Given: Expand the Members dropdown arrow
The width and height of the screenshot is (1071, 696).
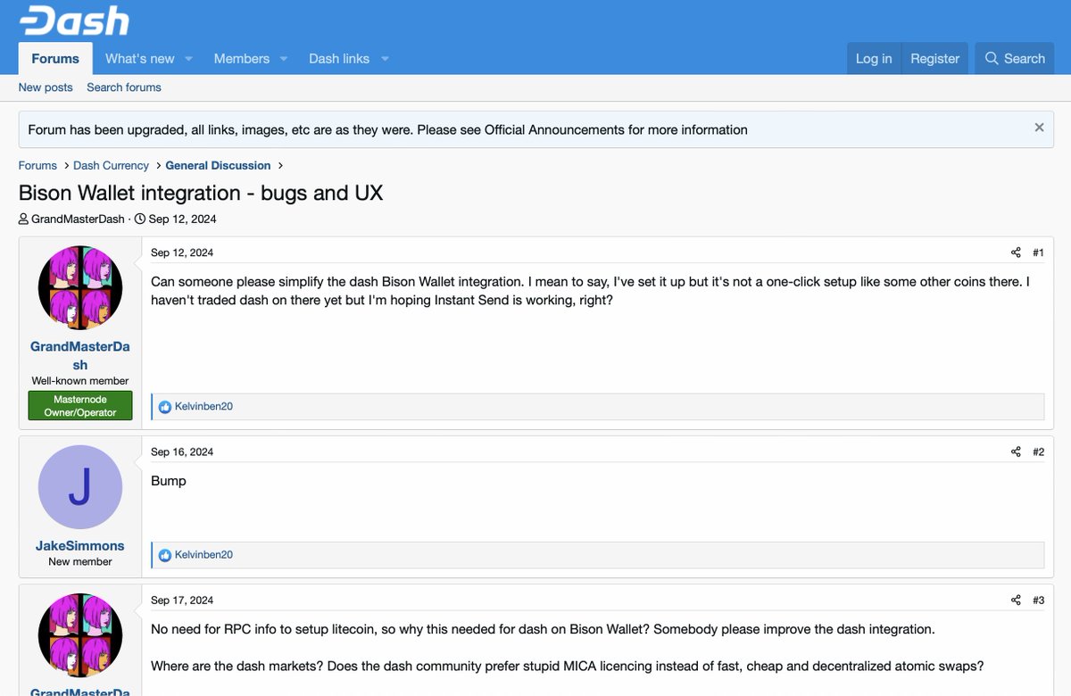Looking at the screenshot, I should tap(283, 59).
